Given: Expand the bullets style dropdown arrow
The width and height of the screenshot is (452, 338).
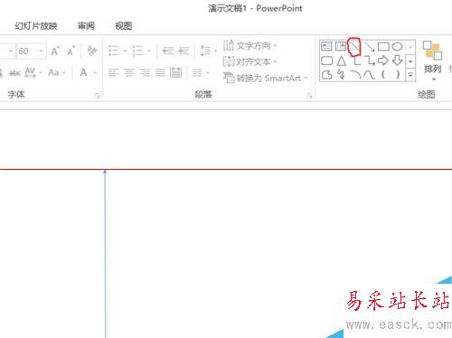Looking at the screenshot, I should (125, 51).
